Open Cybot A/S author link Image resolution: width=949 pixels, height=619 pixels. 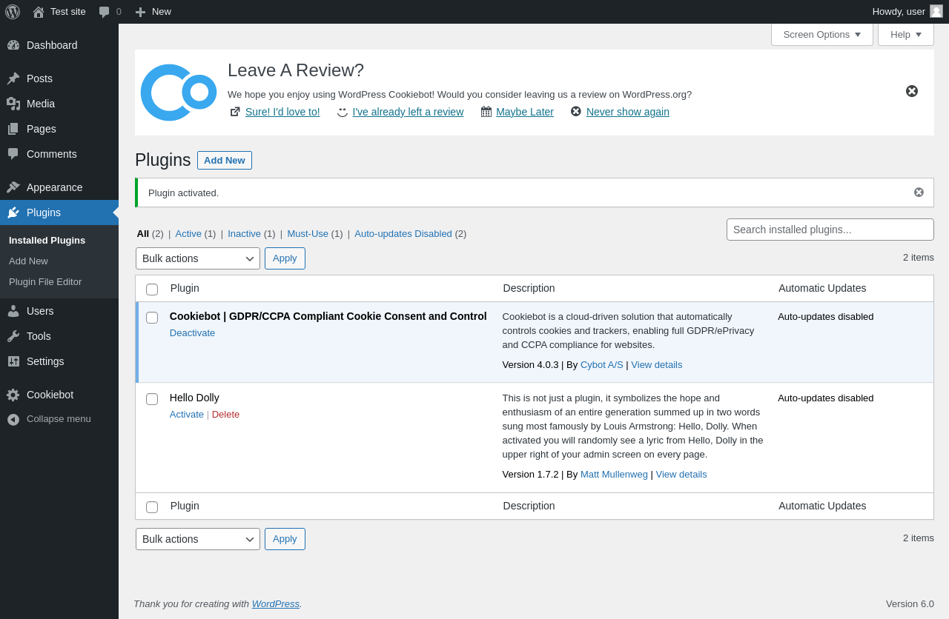click(602, 364)
